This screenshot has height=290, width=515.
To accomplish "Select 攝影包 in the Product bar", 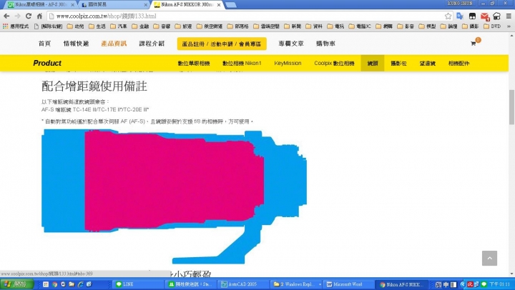I will click(398, 63).
